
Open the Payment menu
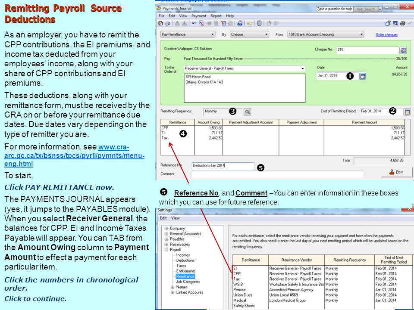(x=199, y=16)
